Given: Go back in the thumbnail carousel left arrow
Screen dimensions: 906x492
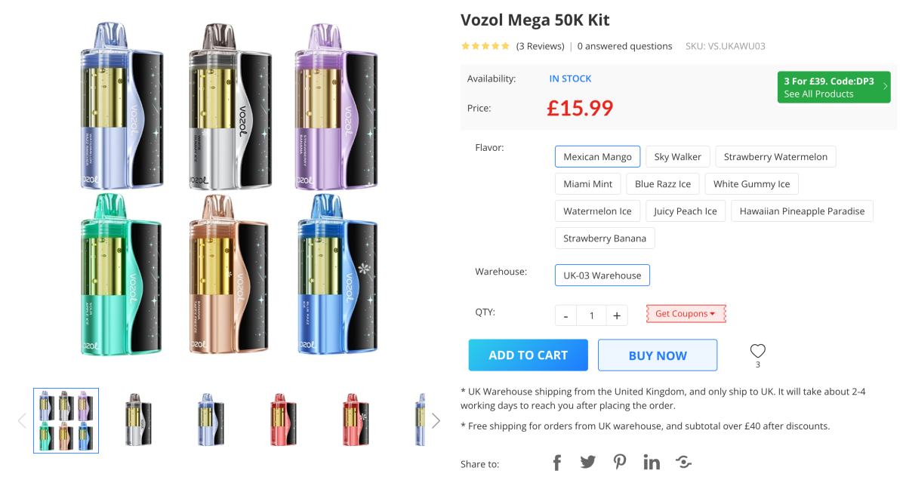Looking at the screenshot, I should click(x=21, y=420).
